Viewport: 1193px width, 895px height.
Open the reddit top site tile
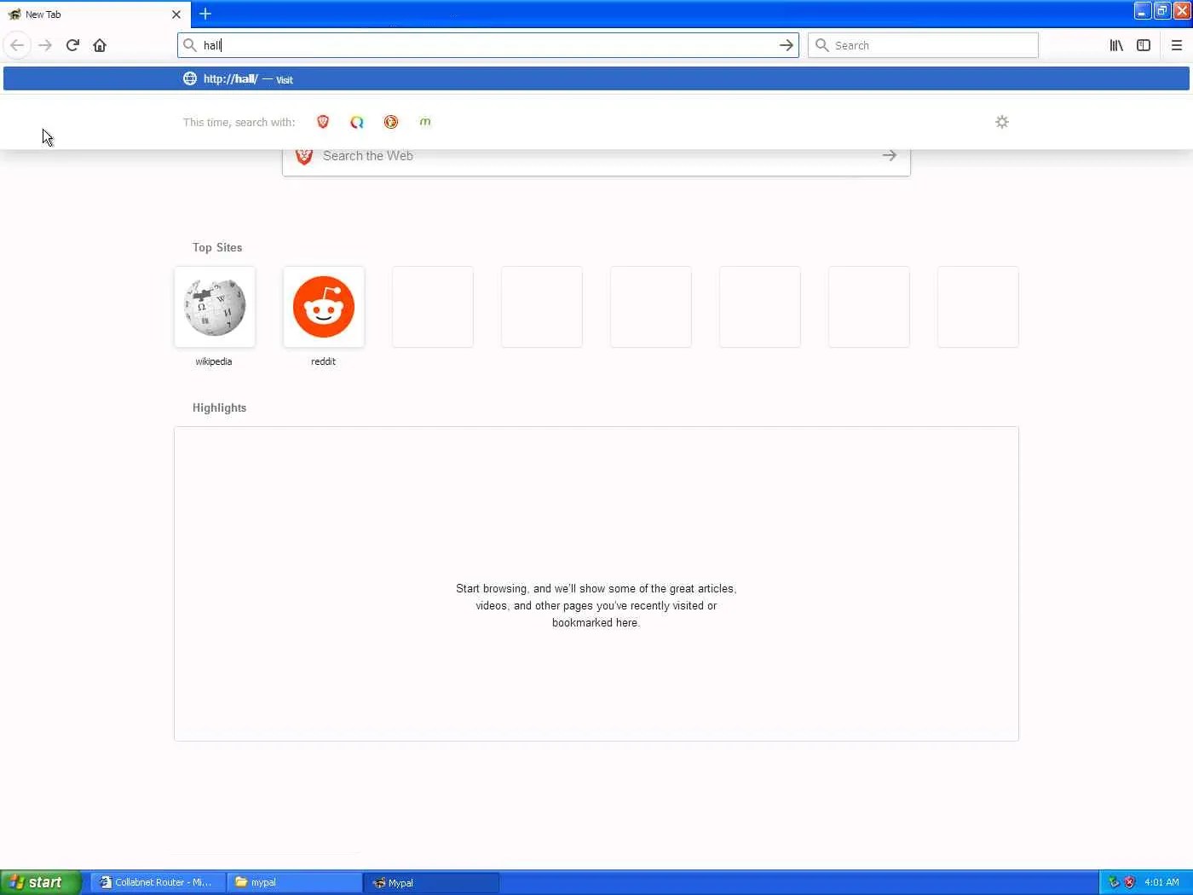point(324,307)
